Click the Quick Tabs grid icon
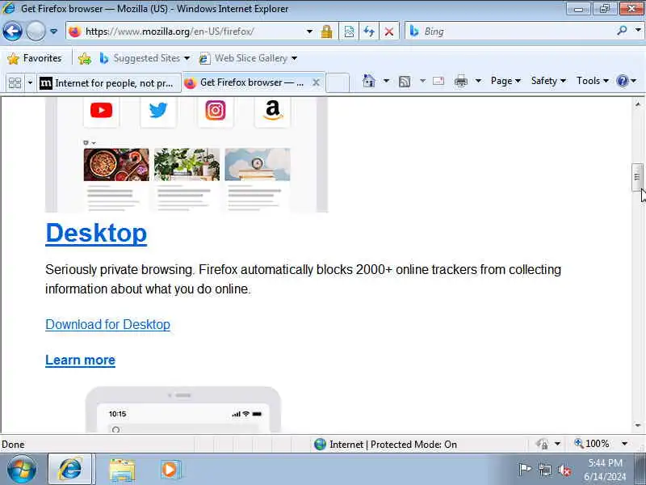 [x=15, y=83]
